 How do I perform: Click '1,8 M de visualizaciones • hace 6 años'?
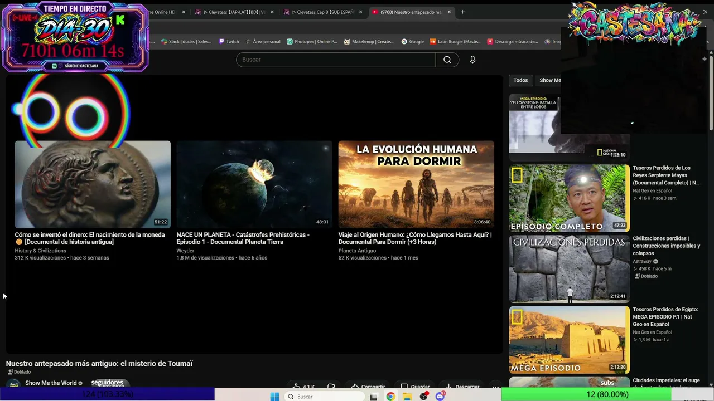(222, 258)
